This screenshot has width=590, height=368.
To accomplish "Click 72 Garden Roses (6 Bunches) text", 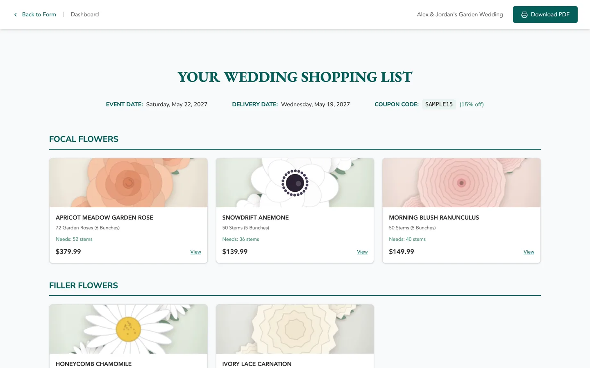I will coord(88,228).
